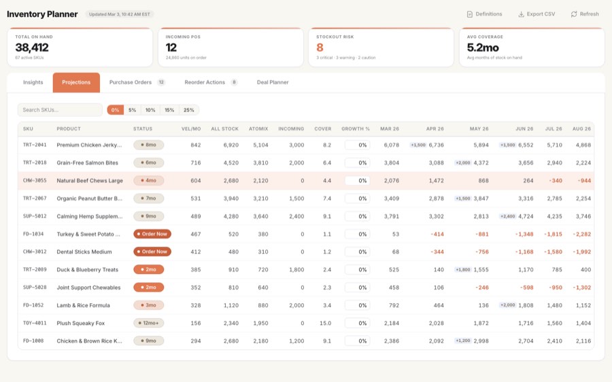Image resolution: width=612 pixels, height=382 pixels.
Task: Click the 8mo status badge for TRT-2041
Action: tap(148, 145)
